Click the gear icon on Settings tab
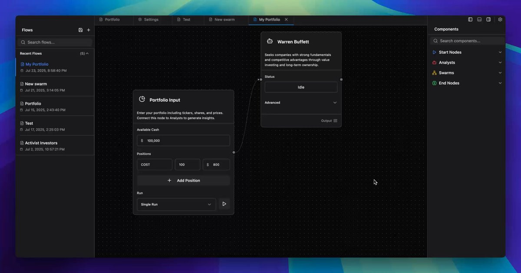521x273 pixels. (x=140, y=20)
